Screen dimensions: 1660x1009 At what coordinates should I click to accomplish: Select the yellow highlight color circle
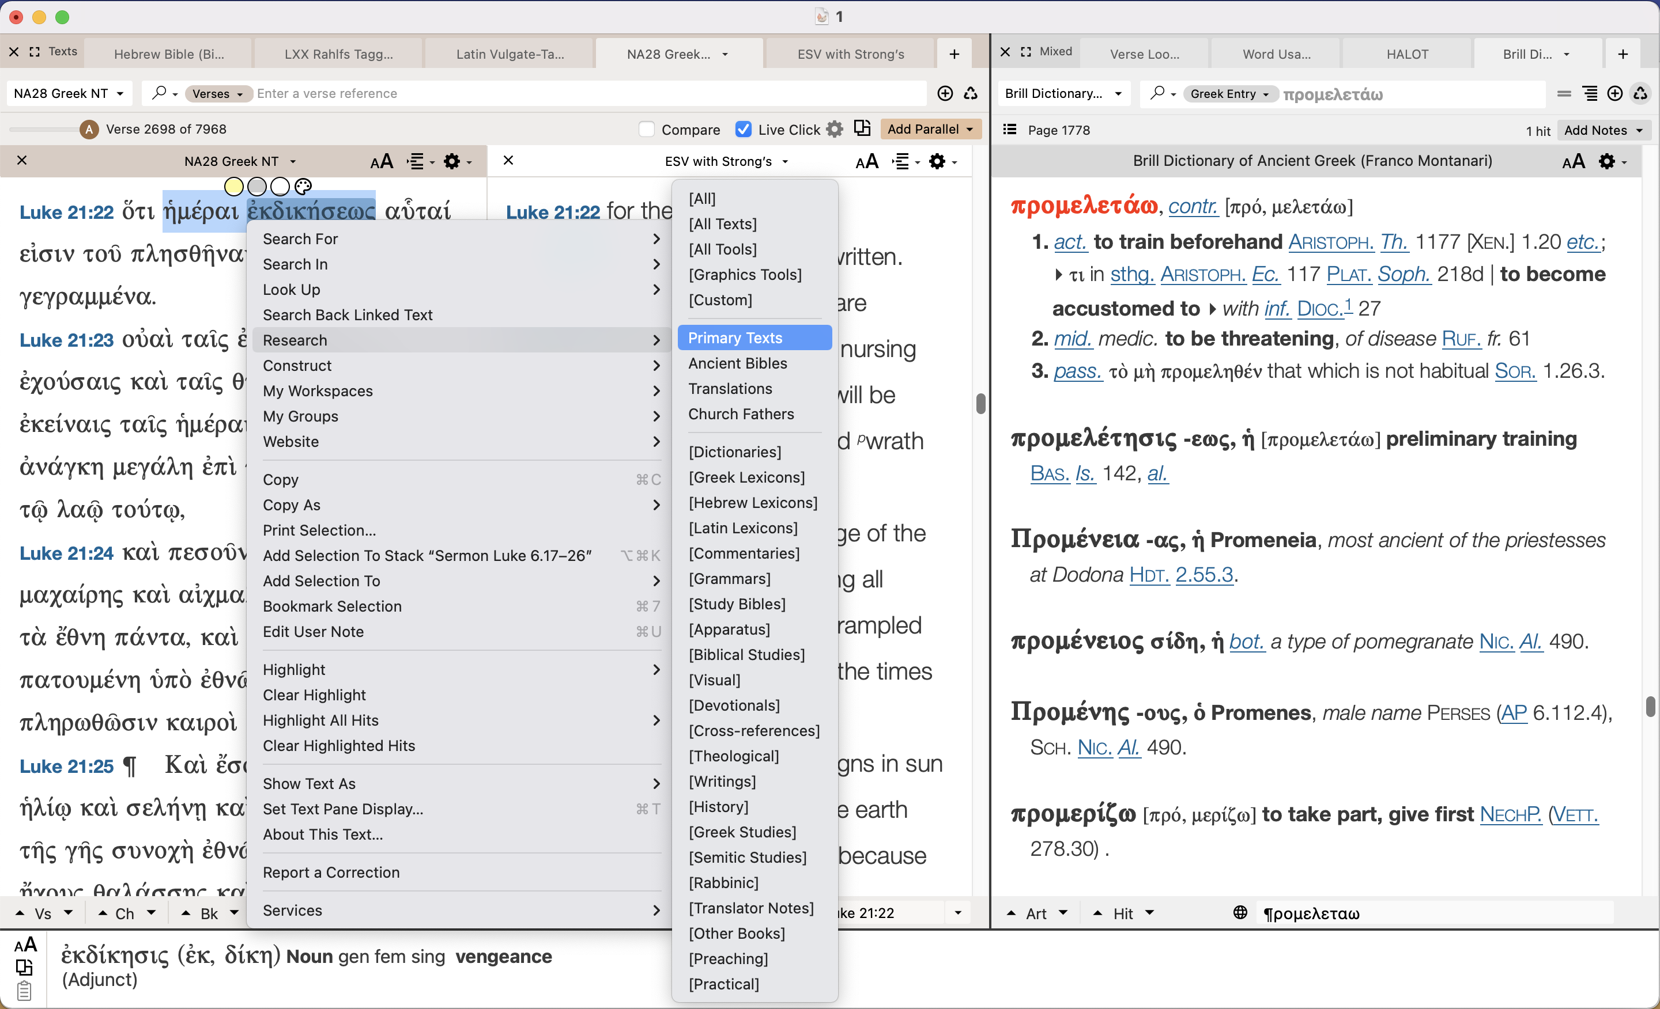pyautogui.click(x=234, y=187)
